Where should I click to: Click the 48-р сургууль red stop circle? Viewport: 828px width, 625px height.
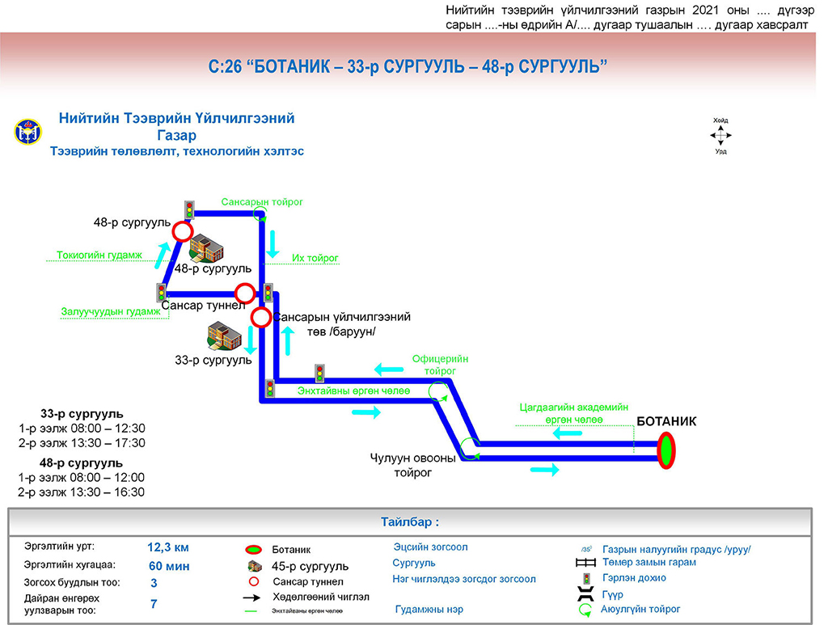coord(183,233)
